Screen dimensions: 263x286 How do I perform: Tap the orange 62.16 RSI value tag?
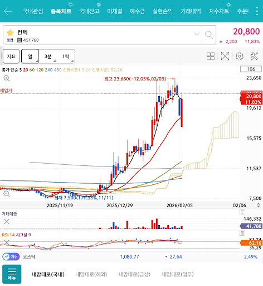click(x=251, y=243)
